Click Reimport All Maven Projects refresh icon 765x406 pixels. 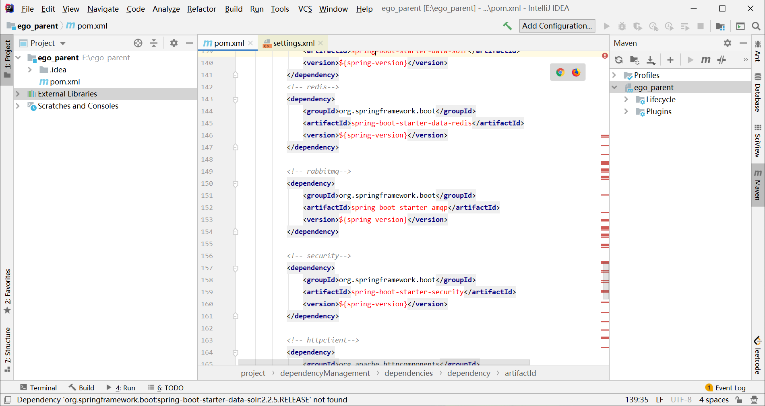(x=619, y=60)
